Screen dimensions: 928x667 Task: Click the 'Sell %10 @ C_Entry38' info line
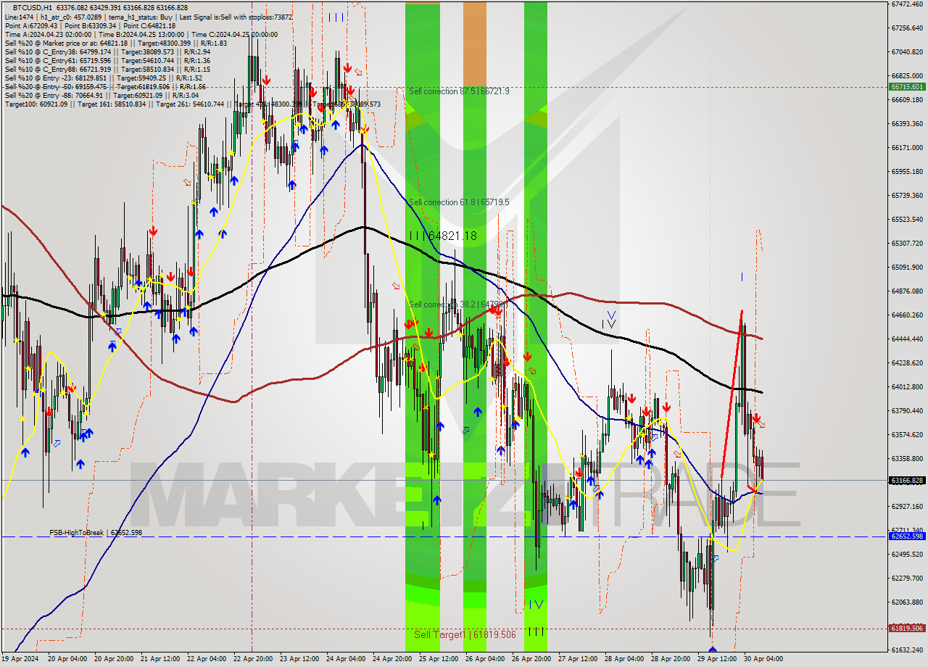(x=107, y=51)
